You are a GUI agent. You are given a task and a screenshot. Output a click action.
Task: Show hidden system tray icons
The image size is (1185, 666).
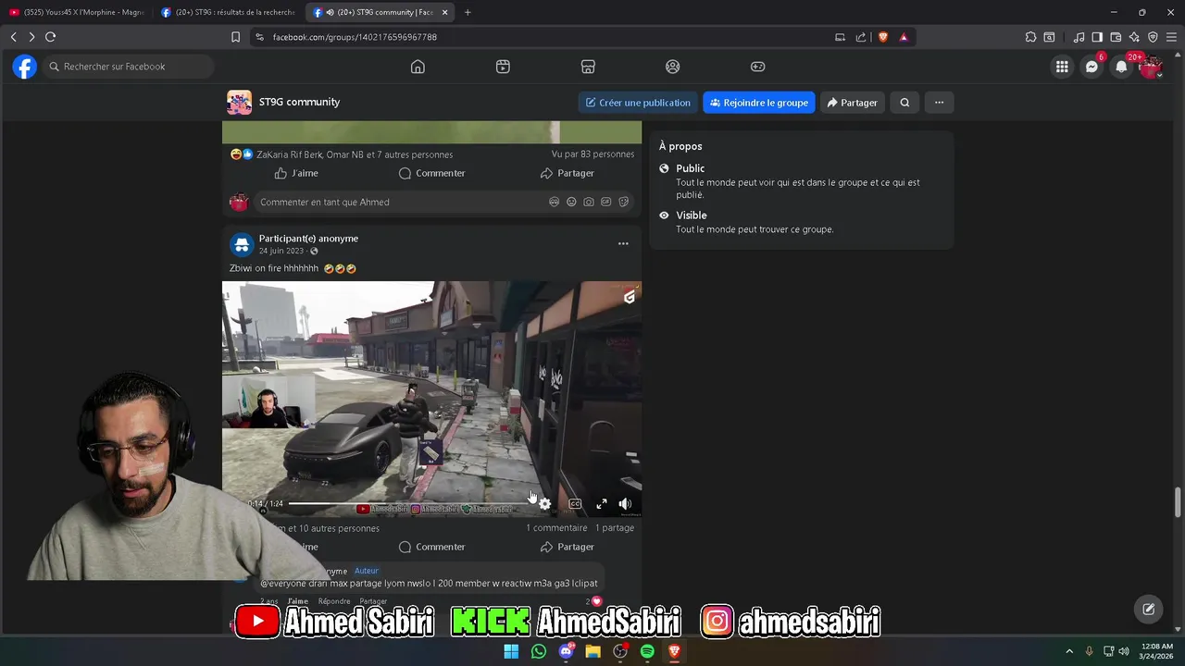(1069, 651)
